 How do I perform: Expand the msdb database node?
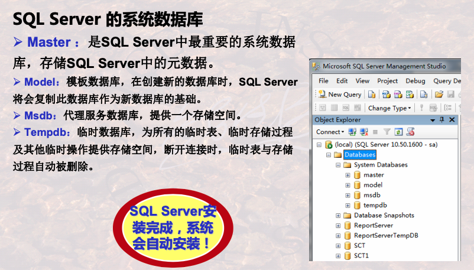(348, 196)
